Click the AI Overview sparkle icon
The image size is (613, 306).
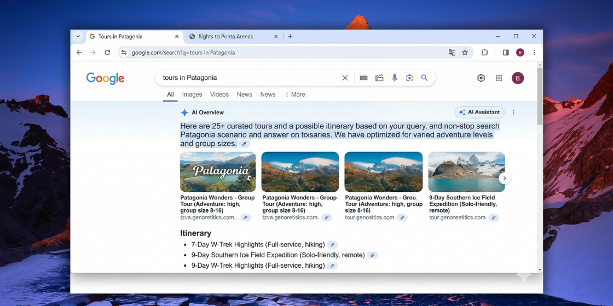coord(184,113)
